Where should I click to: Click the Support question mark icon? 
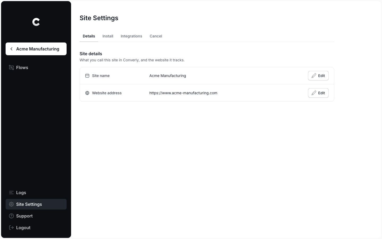(11, 216)
